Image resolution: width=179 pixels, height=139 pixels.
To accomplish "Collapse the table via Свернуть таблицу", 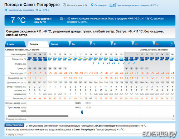I will (16, 119).
